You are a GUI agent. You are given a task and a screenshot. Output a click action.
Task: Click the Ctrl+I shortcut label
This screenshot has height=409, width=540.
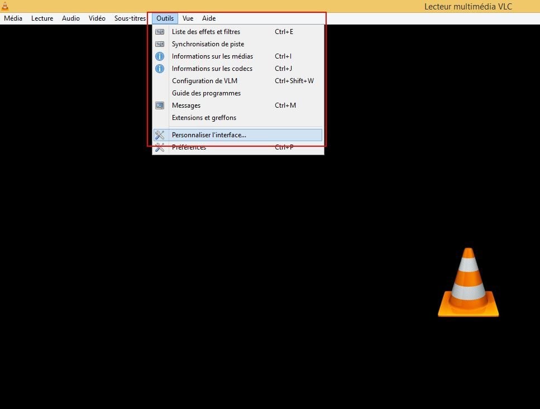point(283,56)
